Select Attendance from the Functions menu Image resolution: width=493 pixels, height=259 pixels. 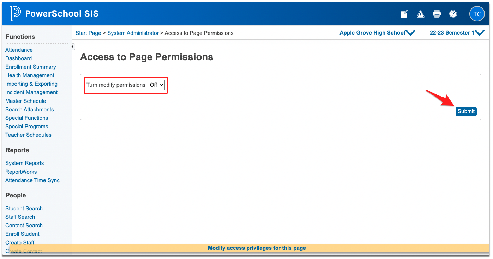pyautogui.click(x=19, y=50)
